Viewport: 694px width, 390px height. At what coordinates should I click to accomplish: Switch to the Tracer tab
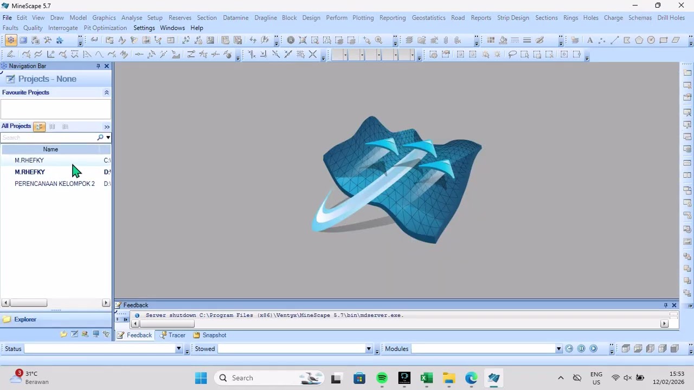172,335
